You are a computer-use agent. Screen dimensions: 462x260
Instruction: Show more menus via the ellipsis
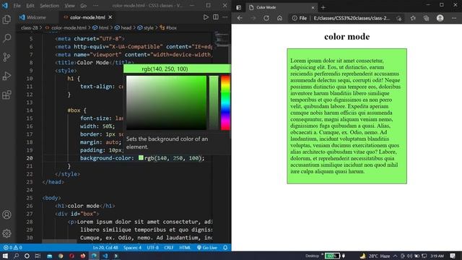(x=95, y=6)
